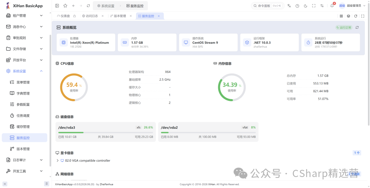Click the 内存 overview card icon
The image size is (370, 188).
click(125, 43)
